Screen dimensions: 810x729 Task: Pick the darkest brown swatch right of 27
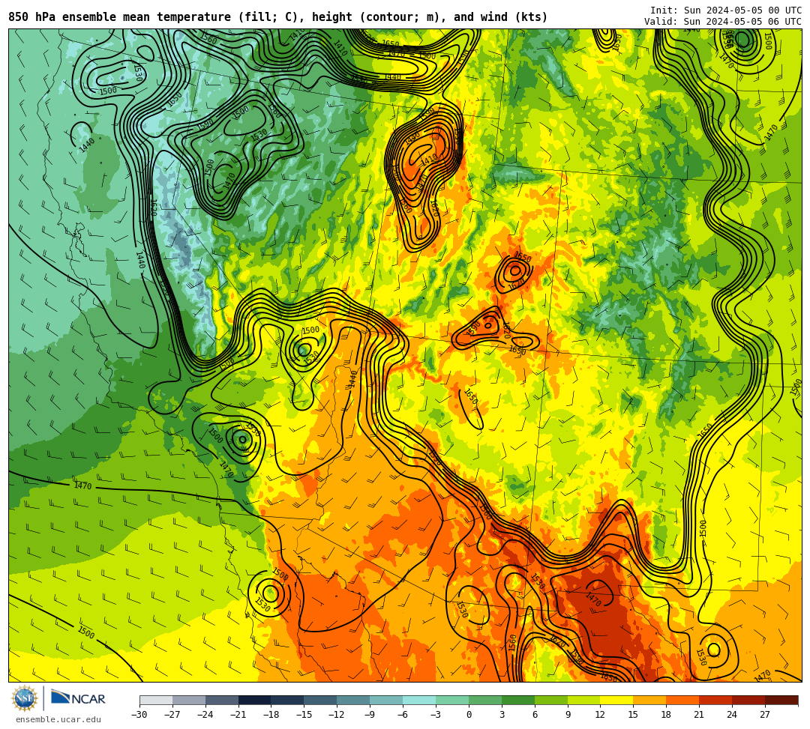click(781, 700)
